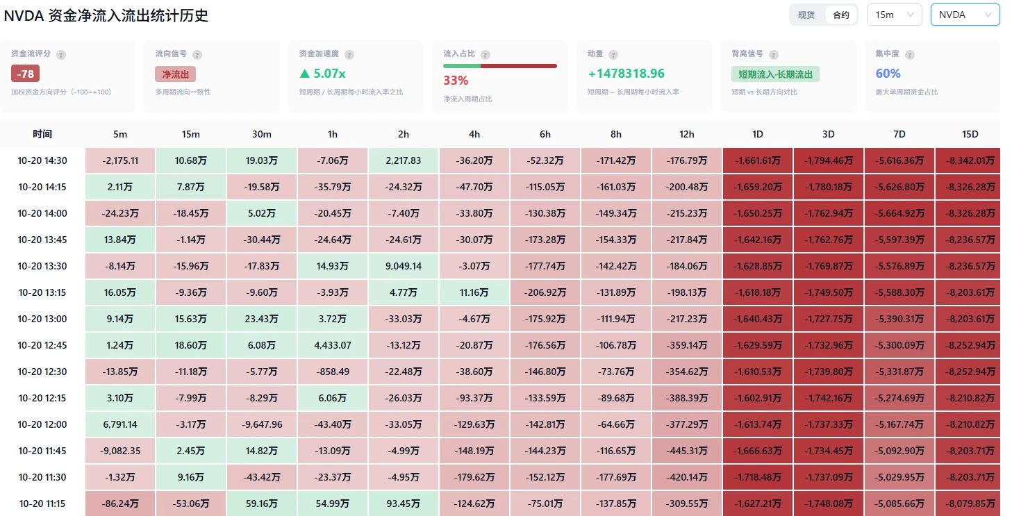Click cell -858.49 in 1h column
Viewport: 1012px width, 516px height.
click(333, 372)
